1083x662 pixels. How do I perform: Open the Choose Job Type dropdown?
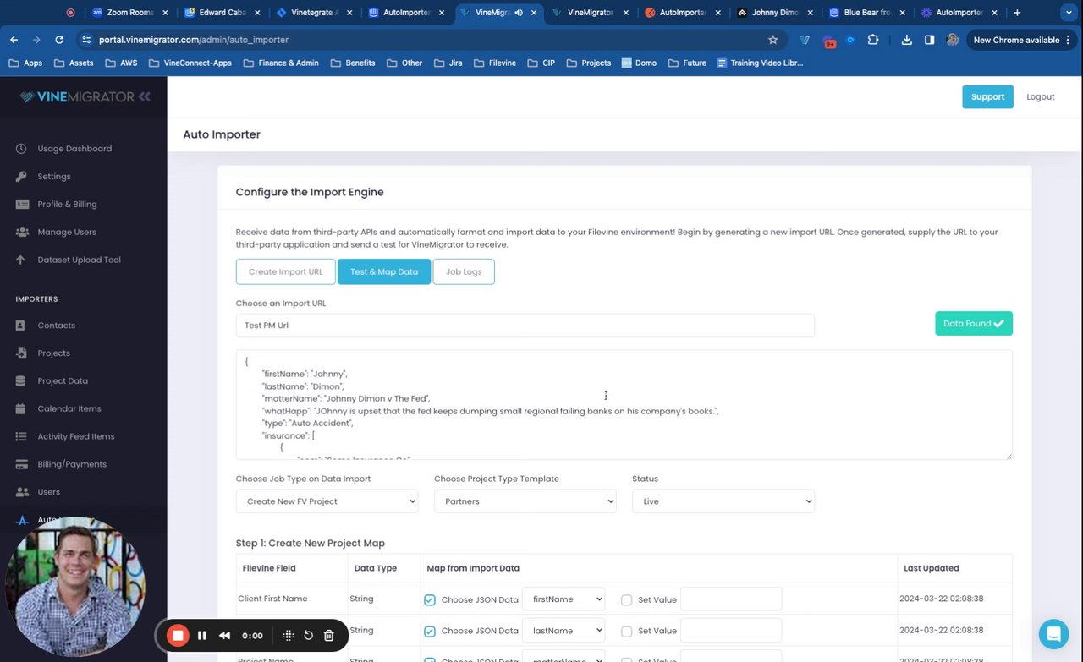pos(327,501)
